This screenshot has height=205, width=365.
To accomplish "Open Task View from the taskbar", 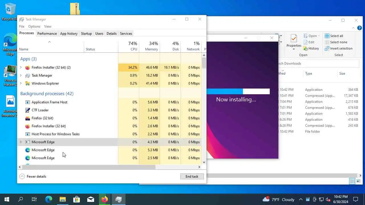I will [34, 199].
